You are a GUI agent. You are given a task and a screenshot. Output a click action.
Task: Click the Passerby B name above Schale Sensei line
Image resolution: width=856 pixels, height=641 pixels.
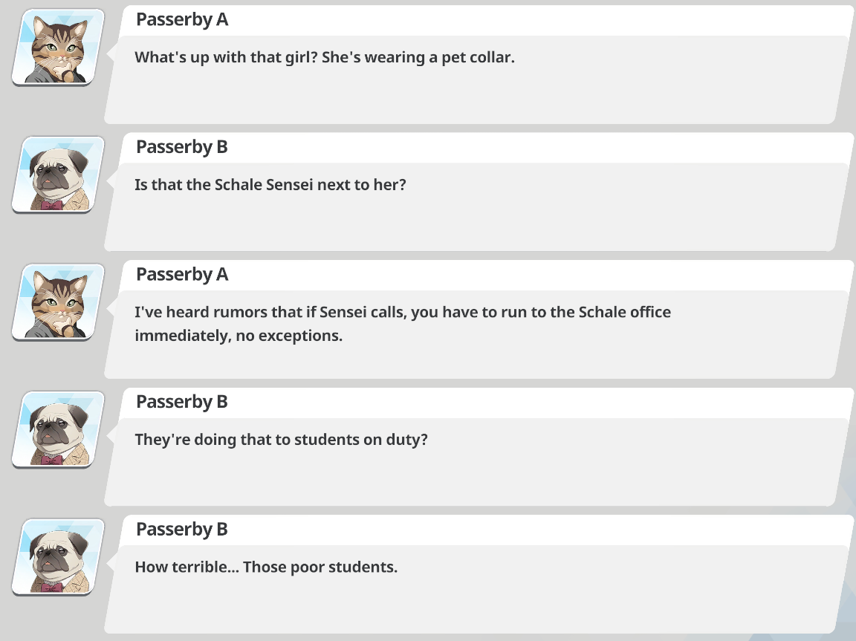click(182, 147)
